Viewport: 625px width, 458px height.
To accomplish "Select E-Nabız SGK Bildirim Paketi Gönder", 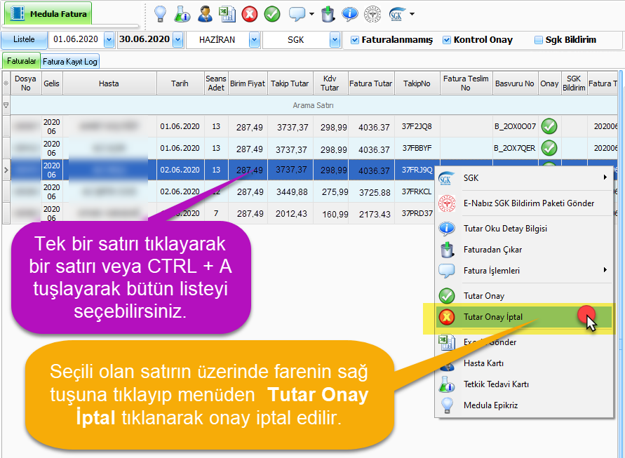I will click(524, 203).
